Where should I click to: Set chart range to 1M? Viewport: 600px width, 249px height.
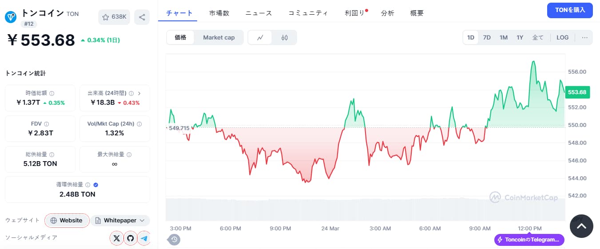[x=503, y=38]
